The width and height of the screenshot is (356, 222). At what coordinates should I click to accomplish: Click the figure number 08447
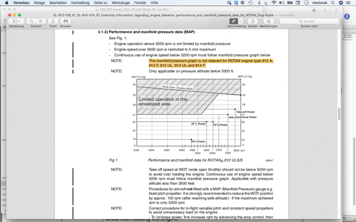click(269, 161)
